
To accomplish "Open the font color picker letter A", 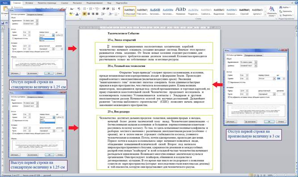I will [x=77, y=14].
